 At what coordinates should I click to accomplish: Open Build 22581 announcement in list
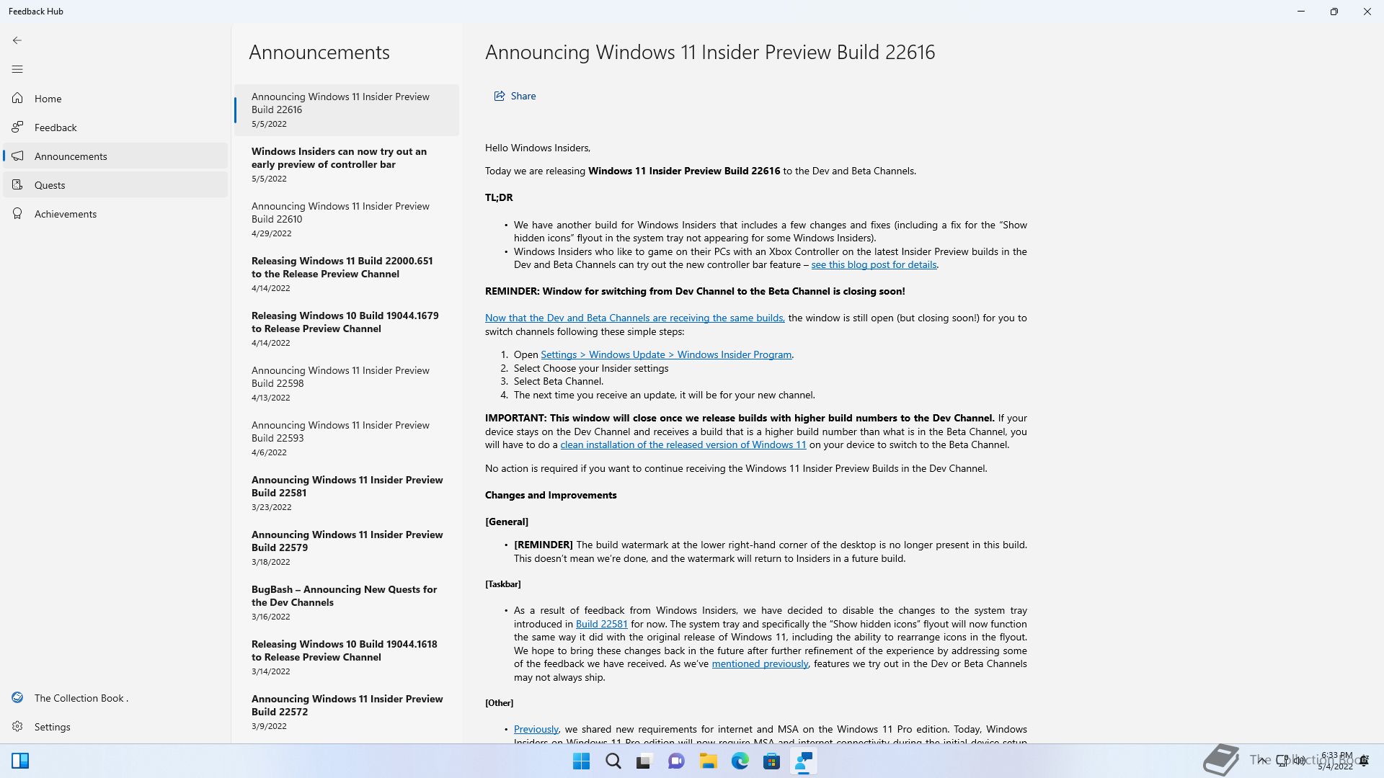coord(347,493)
